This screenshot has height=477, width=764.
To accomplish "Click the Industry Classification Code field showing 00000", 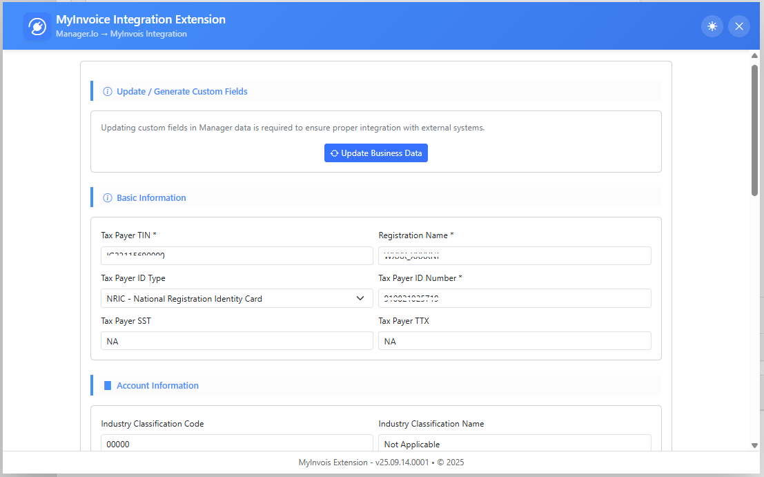I will (x=237, y=444).
